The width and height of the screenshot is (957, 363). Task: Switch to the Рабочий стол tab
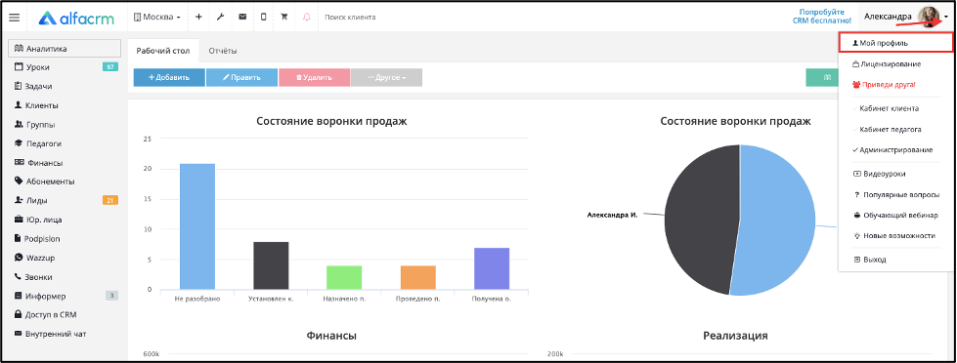coord(163,51)
